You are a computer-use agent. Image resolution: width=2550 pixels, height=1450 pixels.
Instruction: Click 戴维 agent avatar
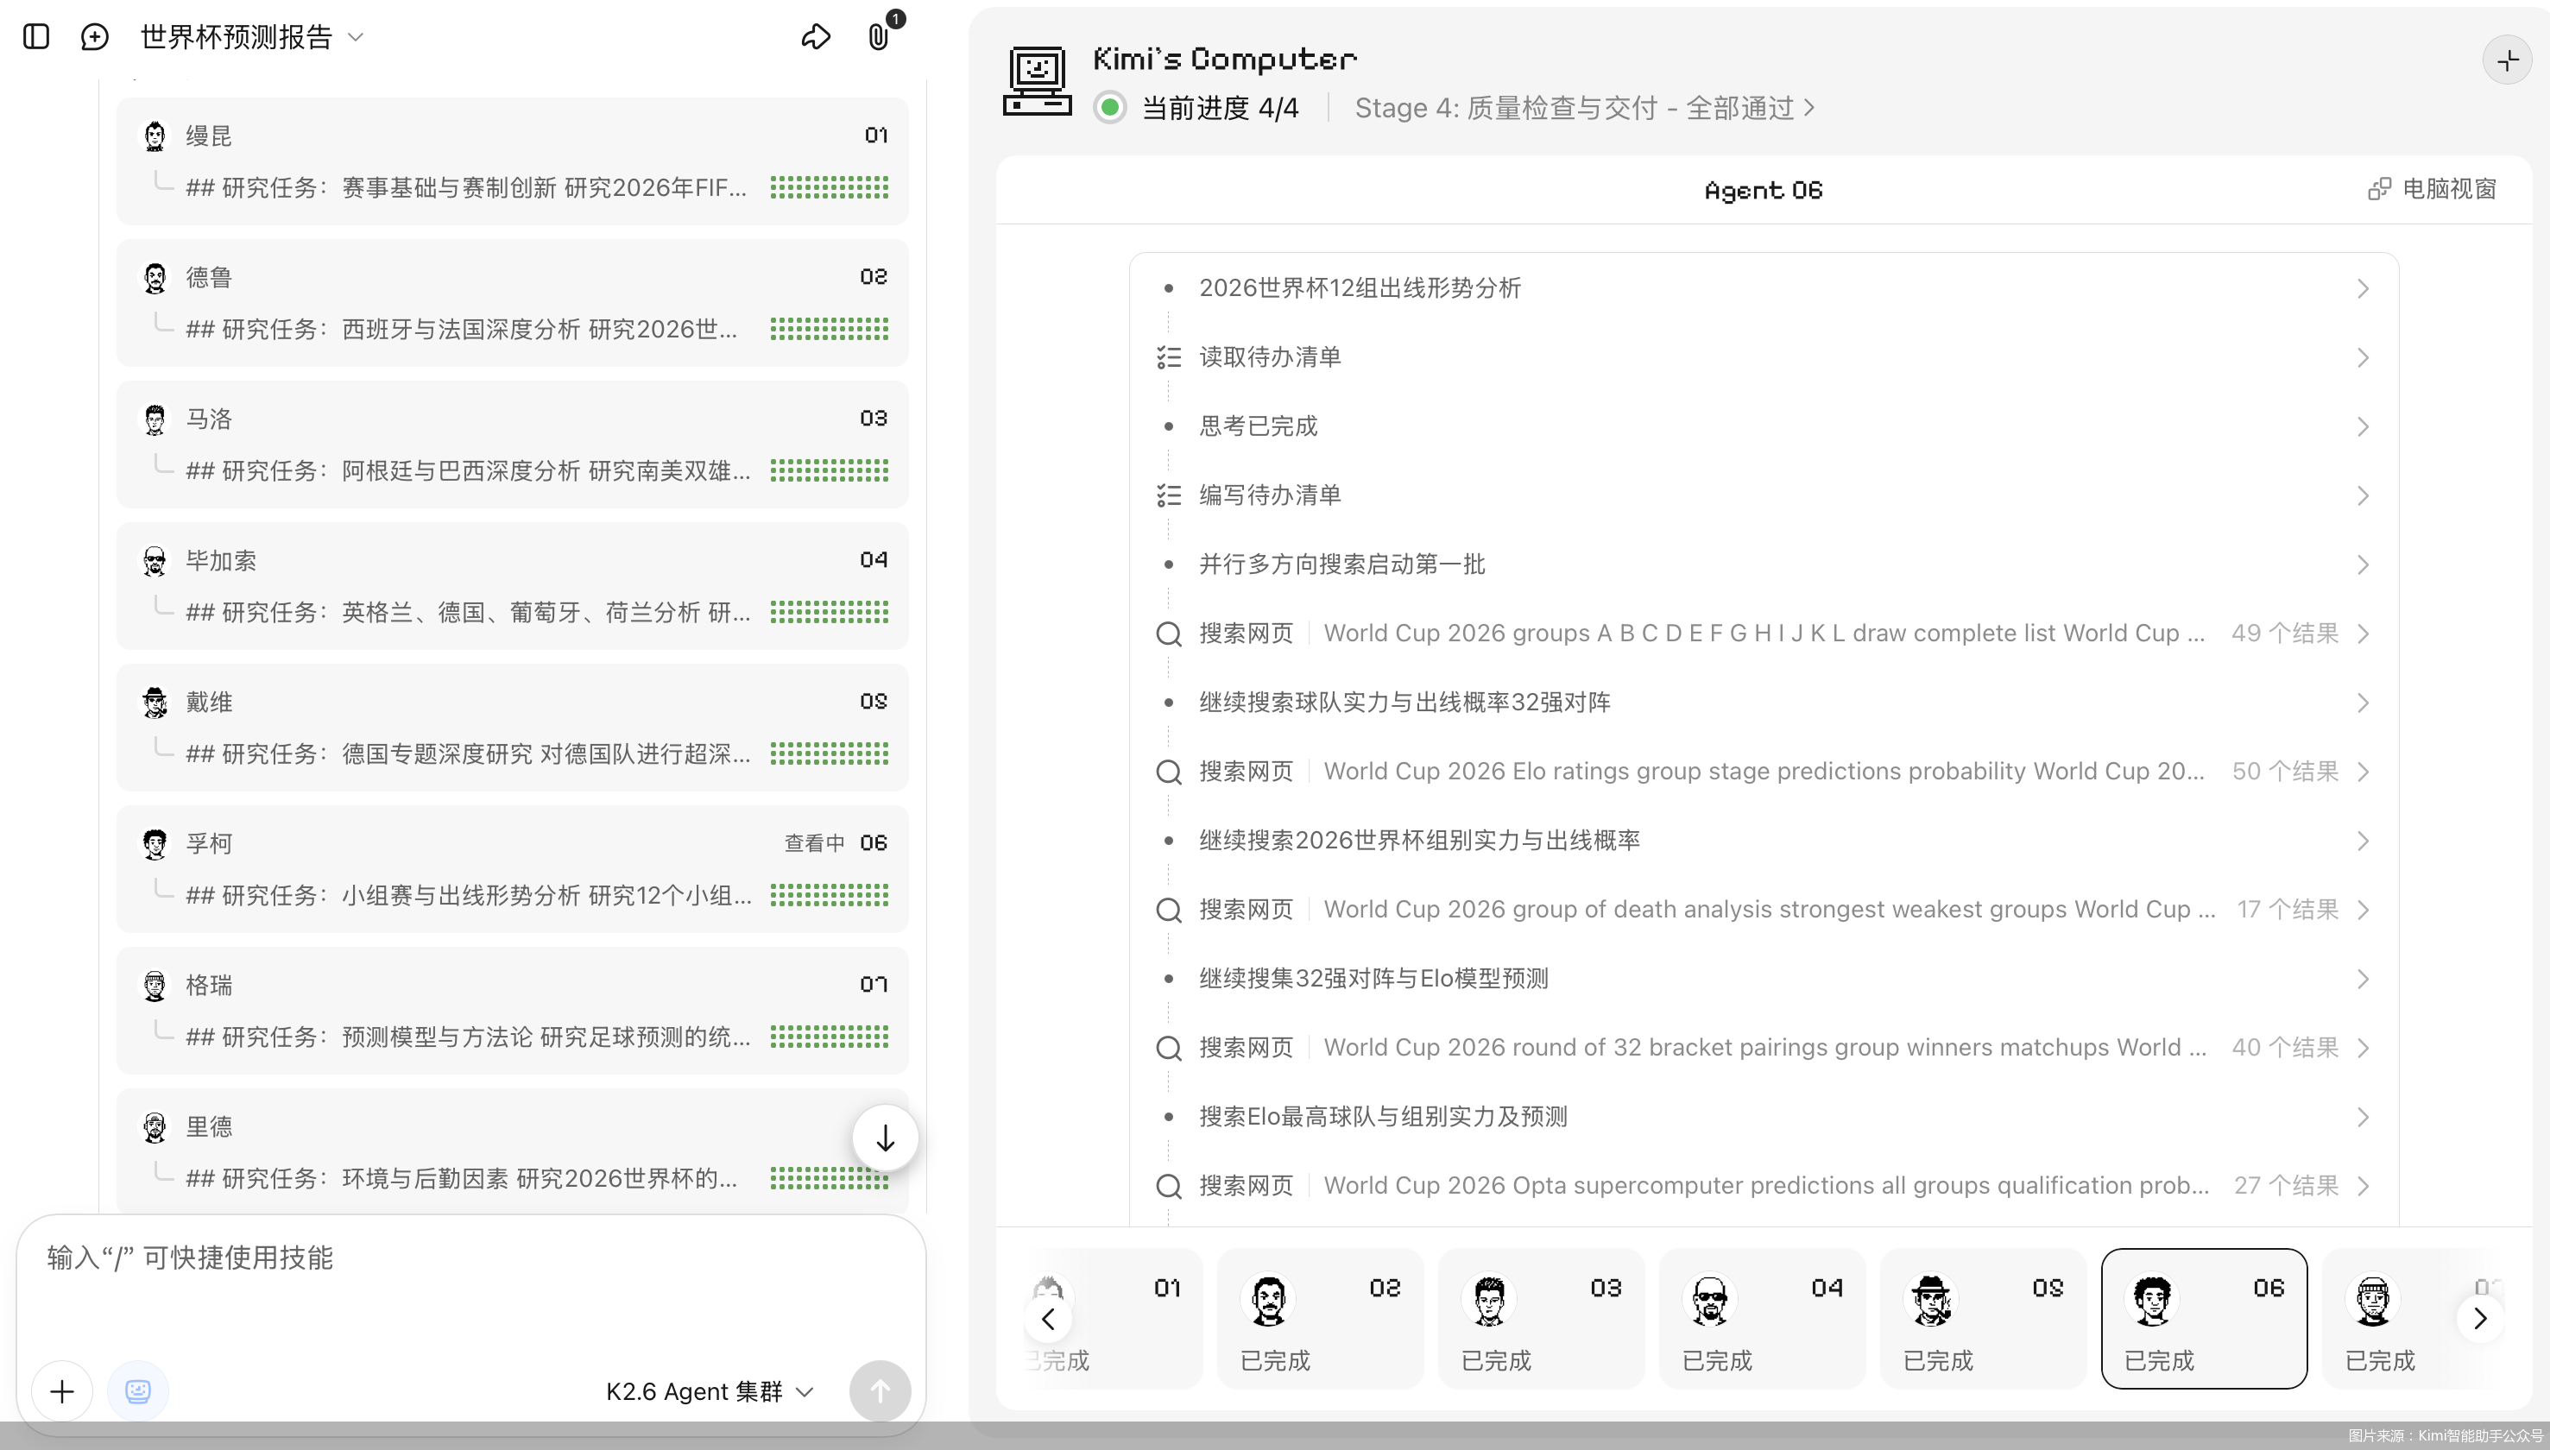(x=155, y=701)
